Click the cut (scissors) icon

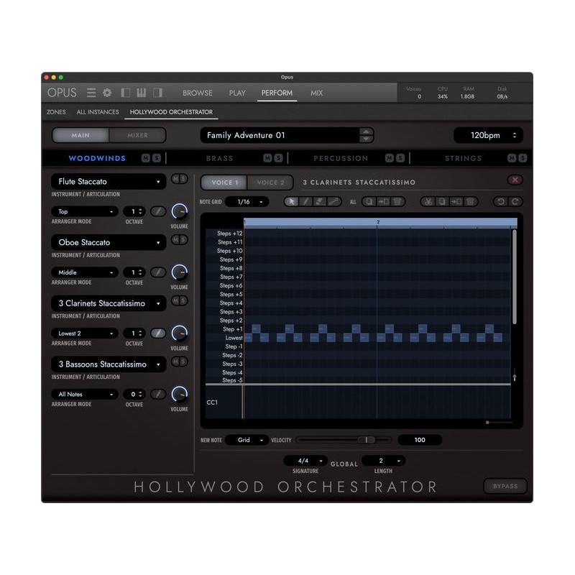pos(428,202)
